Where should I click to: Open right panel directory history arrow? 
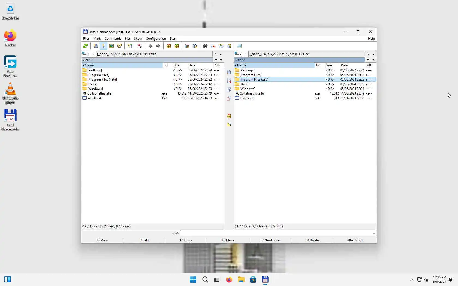pos(373,60)
